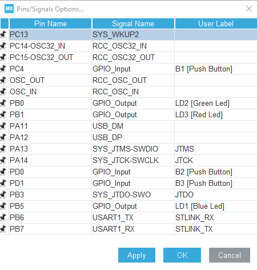The width and height of the screenshot is (257, 270).
Task: Select the SYS_JTMS-SWDIO signal cell
Action: click(133, 149)
